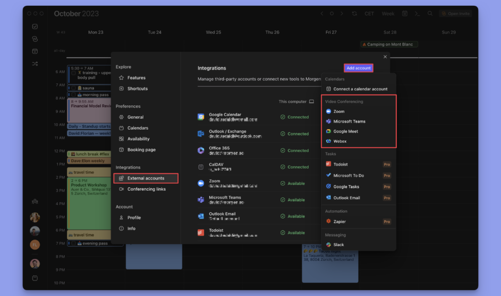Click the Zoom icon in Video Conferencing list

click(329, 112)
